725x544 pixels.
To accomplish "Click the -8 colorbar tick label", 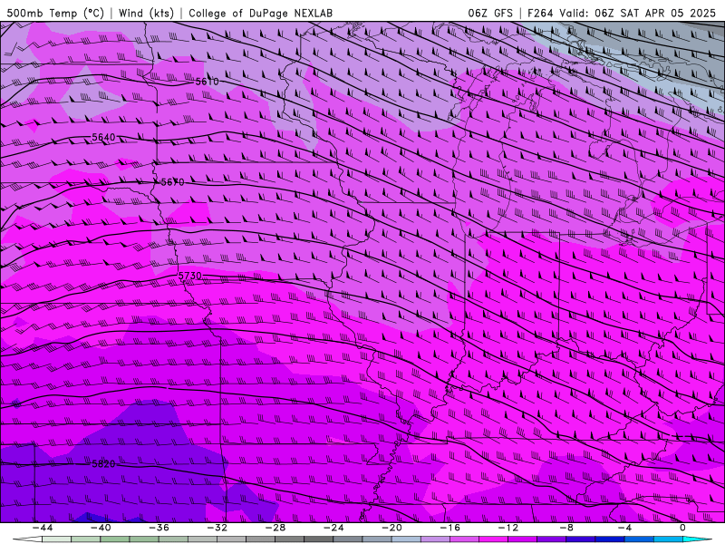I will point(567,528).
